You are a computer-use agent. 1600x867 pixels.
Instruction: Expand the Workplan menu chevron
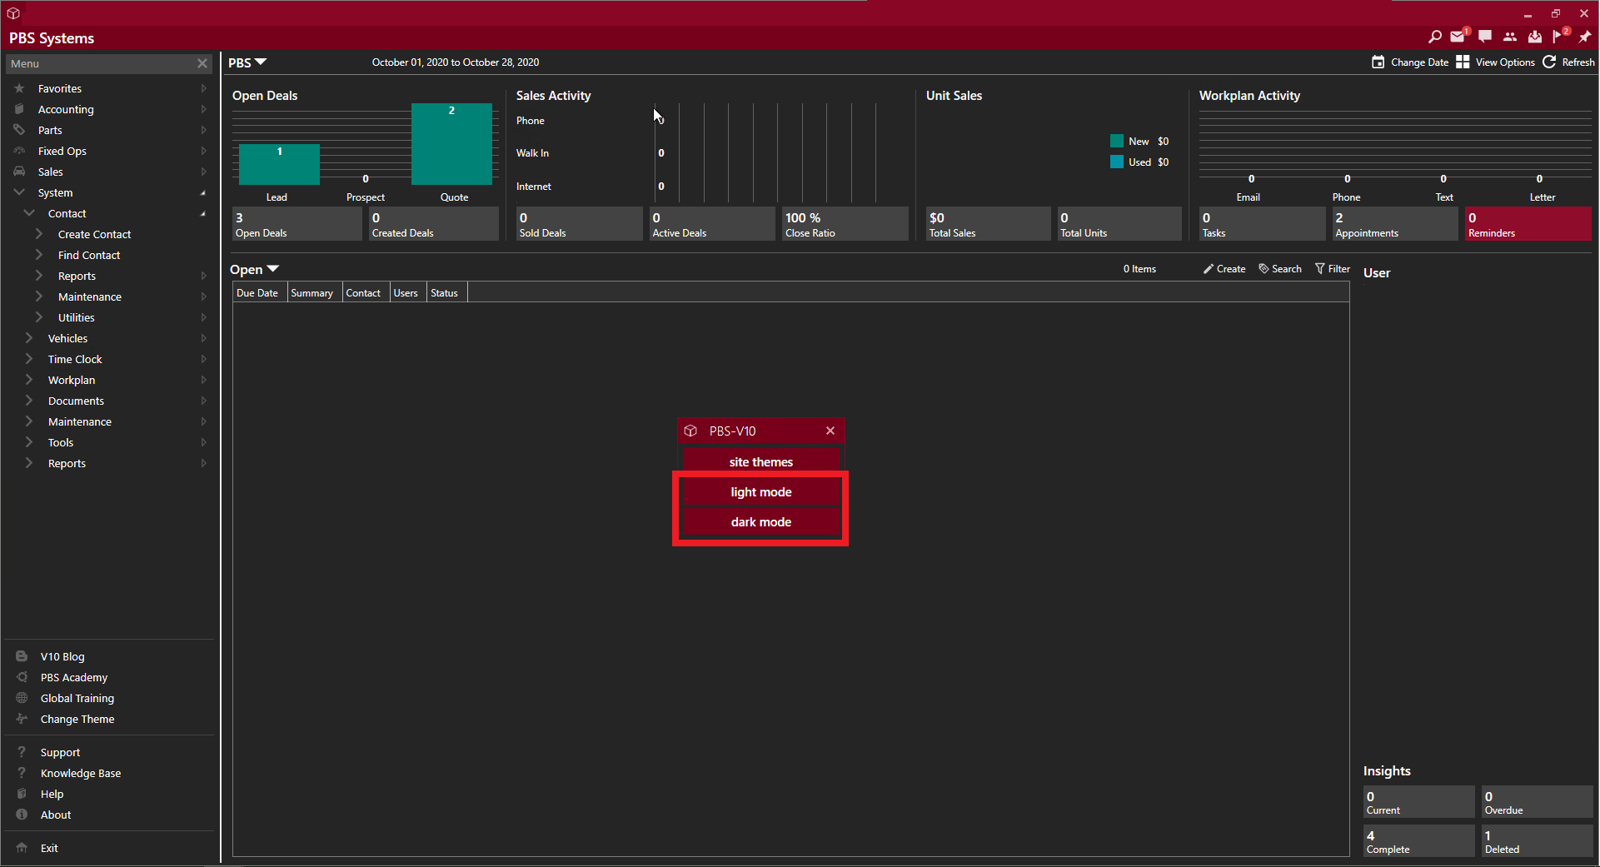click(30, 380)
